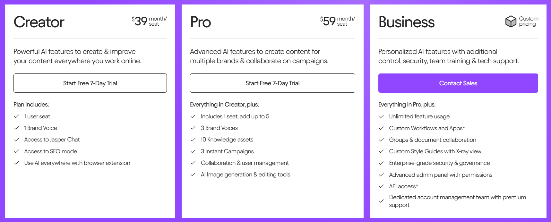Click the checkmark next to 'Enterprise-grade security & governance'
This screenshot has width=551, height=222.
[x=382, y=163]
